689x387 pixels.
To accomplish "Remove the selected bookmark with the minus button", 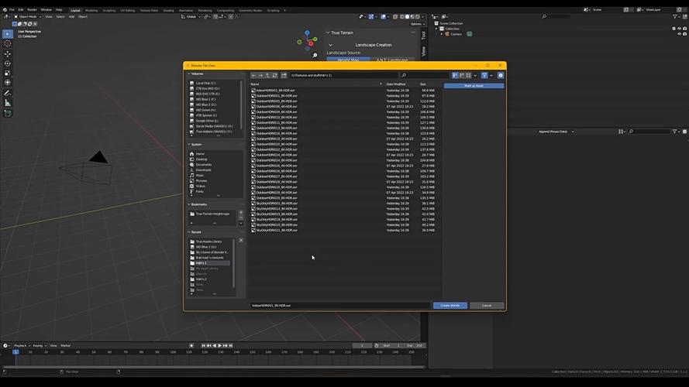I will [241, 217].
